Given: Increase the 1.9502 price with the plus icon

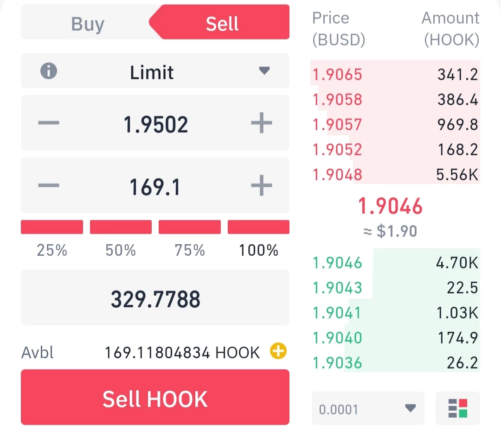Looking at the screenshot, I should [x=261, y=123].
